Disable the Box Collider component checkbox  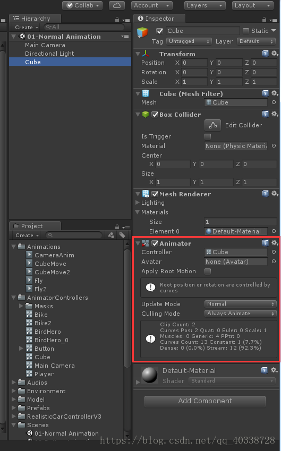[155, 115]
